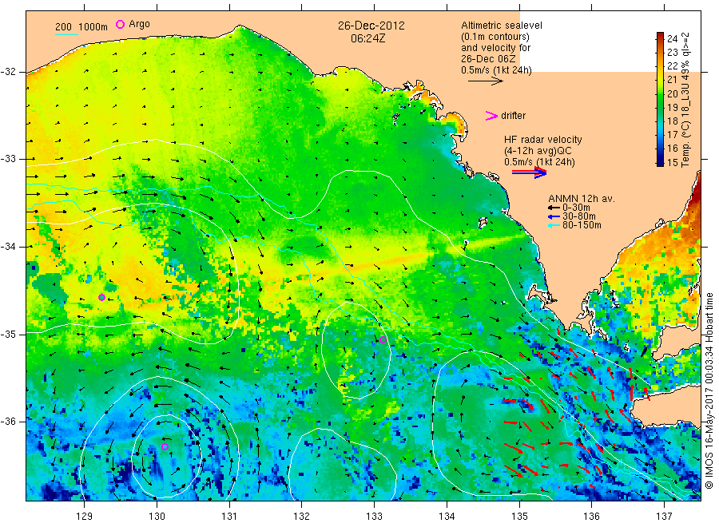Click the vertical IMOS copyright timestamp text
The width and height of the screenshot is (719, 527).
[x=709, y=391]
